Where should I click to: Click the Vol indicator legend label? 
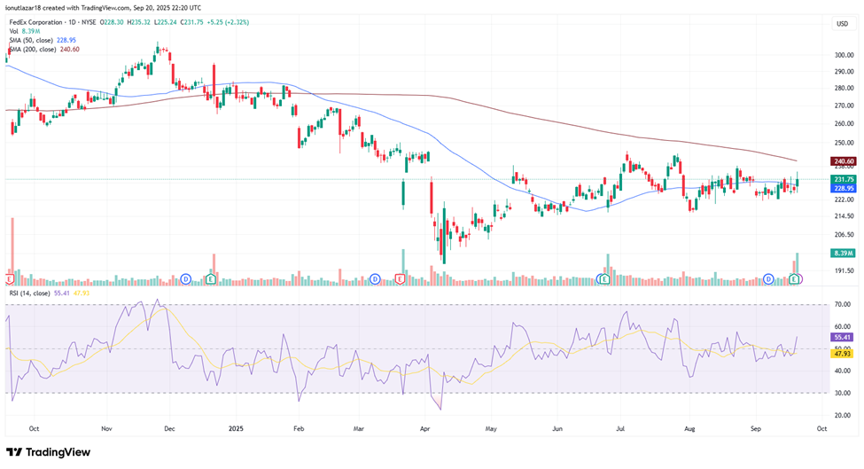pyautogui.click(x=14, y=31)
